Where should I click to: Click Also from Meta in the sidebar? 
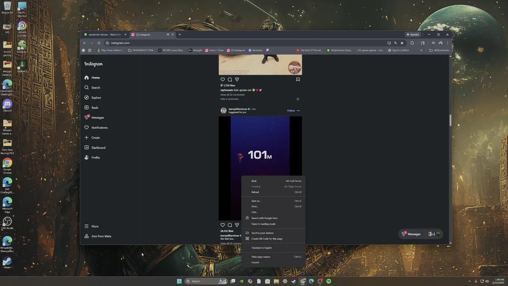[x=98, y=236]
